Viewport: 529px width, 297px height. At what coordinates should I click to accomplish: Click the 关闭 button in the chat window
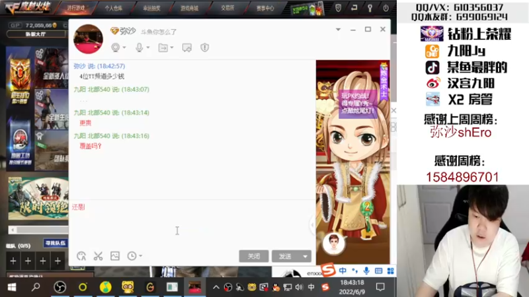click(x=254, y=256)
